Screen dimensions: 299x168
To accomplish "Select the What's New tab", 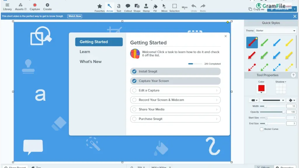I will click(91, 62).
